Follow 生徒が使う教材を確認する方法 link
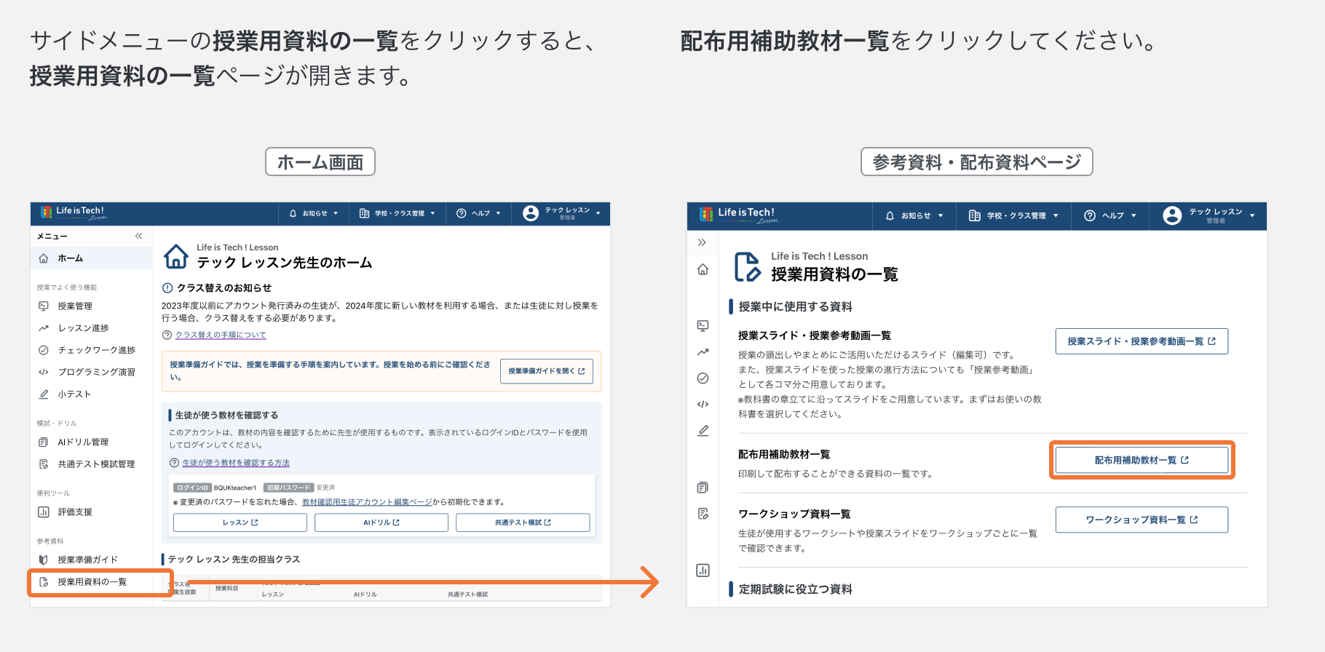 coord(236,463)
